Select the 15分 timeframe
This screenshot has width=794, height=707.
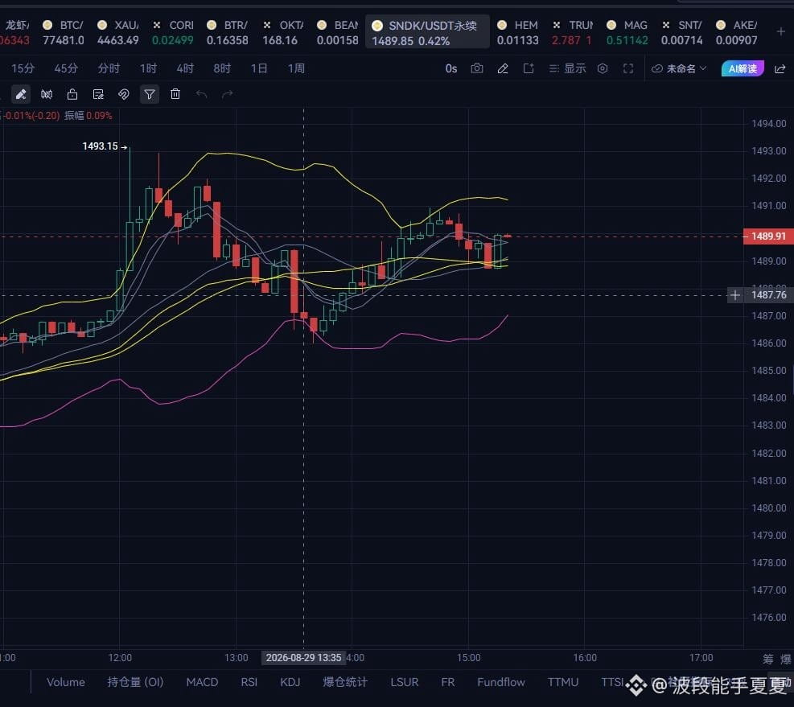(x=23, y=68)
